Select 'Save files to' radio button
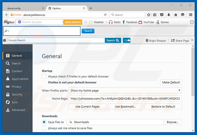 44,122
